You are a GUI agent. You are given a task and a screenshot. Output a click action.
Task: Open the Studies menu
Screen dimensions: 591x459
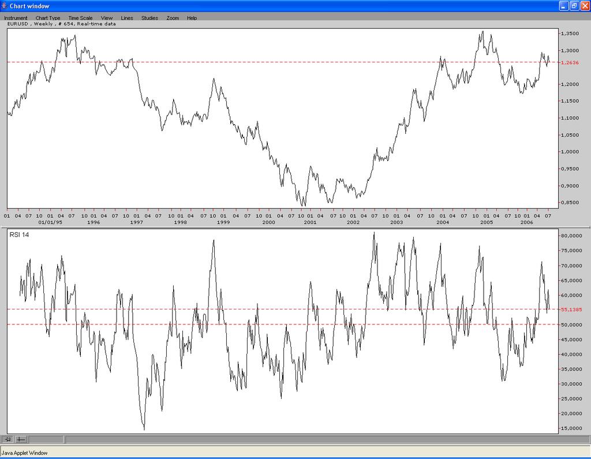point(149,18)
